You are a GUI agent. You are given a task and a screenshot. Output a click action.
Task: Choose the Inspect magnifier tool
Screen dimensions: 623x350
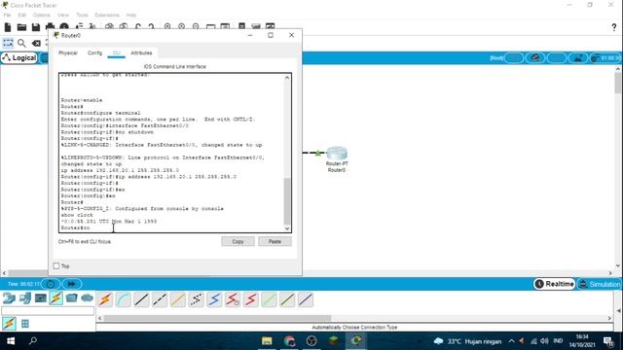click(21, 43)
